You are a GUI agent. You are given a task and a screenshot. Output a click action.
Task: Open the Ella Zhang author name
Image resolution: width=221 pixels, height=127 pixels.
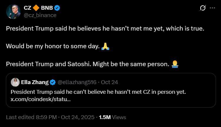(x=35, y=82)
